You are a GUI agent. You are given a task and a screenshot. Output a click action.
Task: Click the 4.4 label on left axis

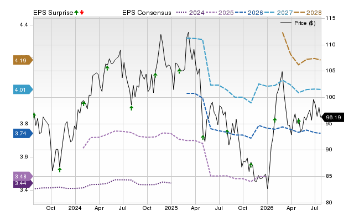[x=23, y=24]
